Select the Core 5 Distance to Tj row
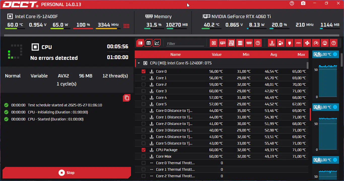Image resolution: width=344 pixels, height=181 pixels. pos(222,143)
